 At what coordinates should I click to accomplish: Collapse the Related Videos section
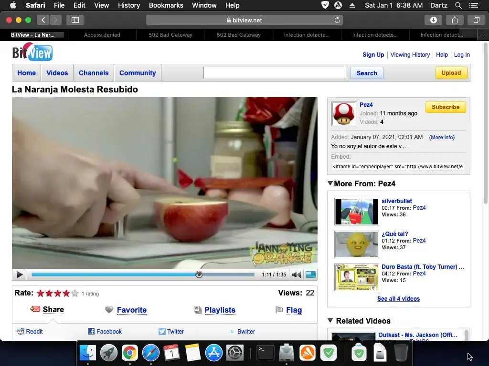tap(330, 320)
